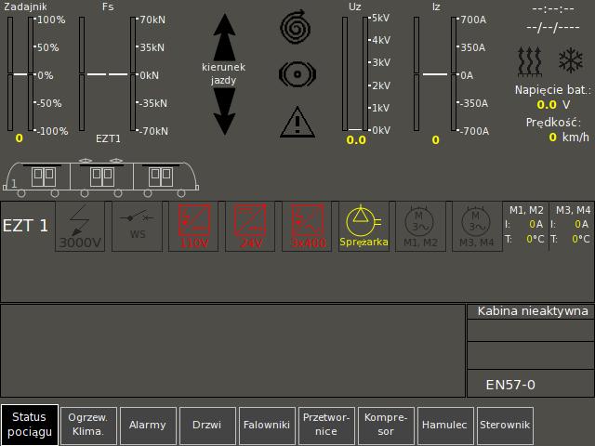Click the Napięcie bat. voltage reading
This screenshot has width=595, height=446.
pos(553,104)
